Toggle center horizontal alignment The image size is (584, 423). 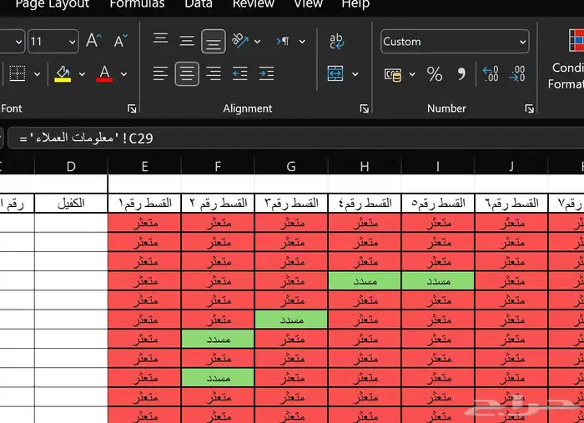[187, 73]
